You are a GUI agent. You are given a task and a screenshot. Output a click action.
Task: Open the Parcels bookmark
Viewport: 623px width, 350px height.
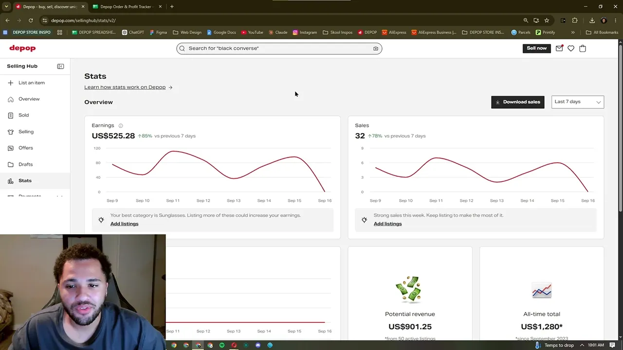[x=520, y=33]
